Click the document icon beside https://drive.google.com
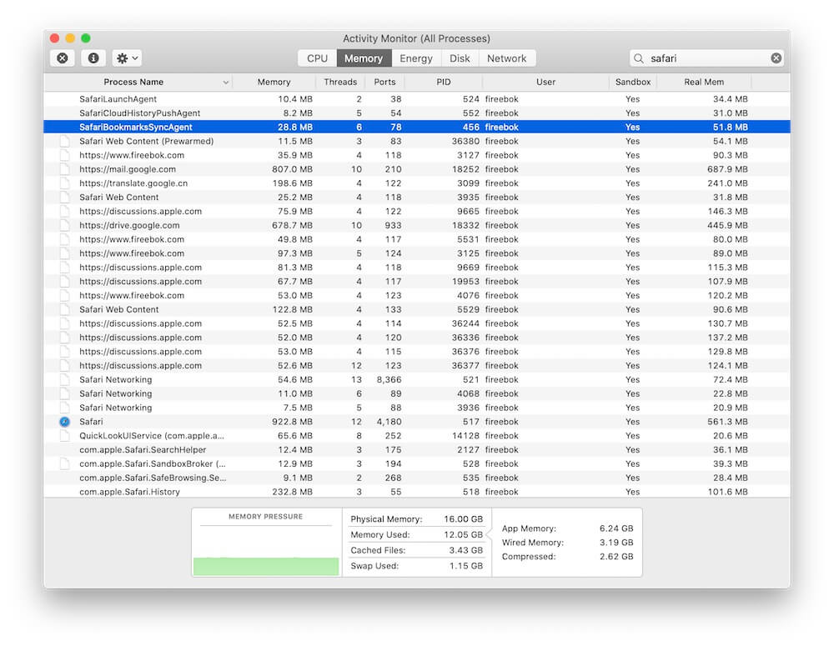 click(x=65, y=225)
